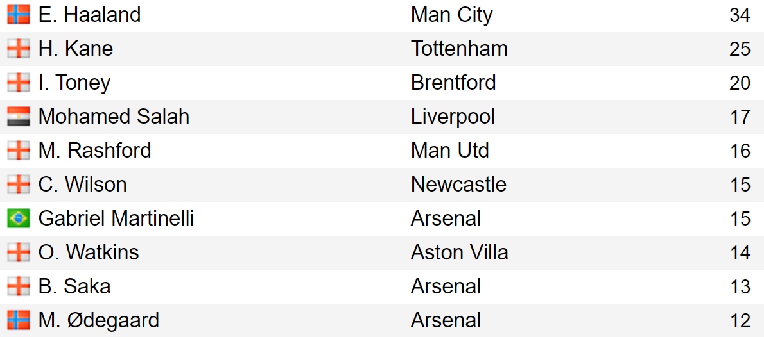Click the England flag next to I. Toney

click(x=19, y=83)
